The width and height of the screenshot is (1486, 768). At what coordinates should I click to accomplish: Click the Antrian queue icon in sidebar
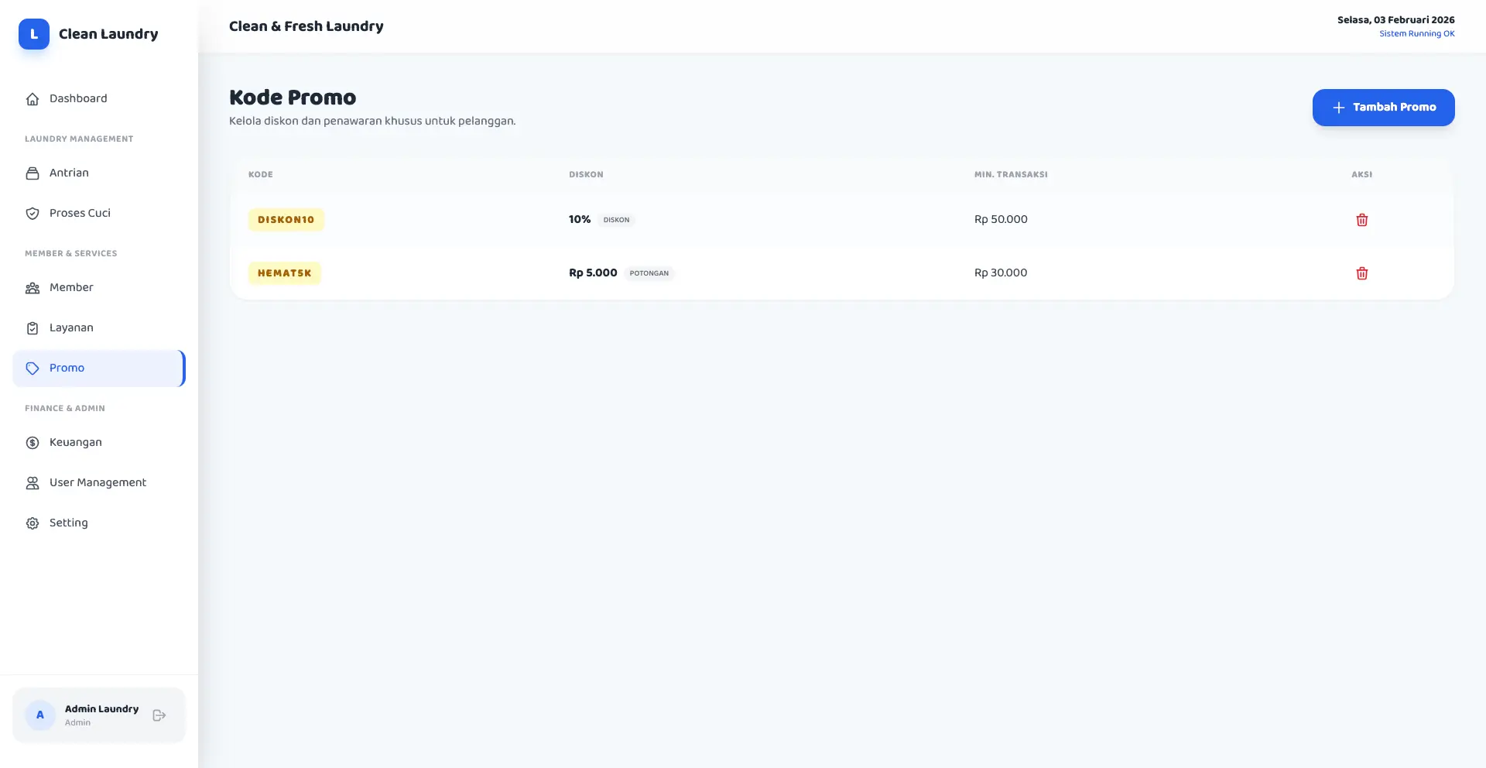pos(33,173)
